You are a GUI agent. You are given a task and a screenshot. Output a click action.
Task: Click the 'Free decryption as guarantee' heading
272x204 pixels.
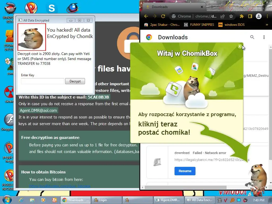click(50, 138)
